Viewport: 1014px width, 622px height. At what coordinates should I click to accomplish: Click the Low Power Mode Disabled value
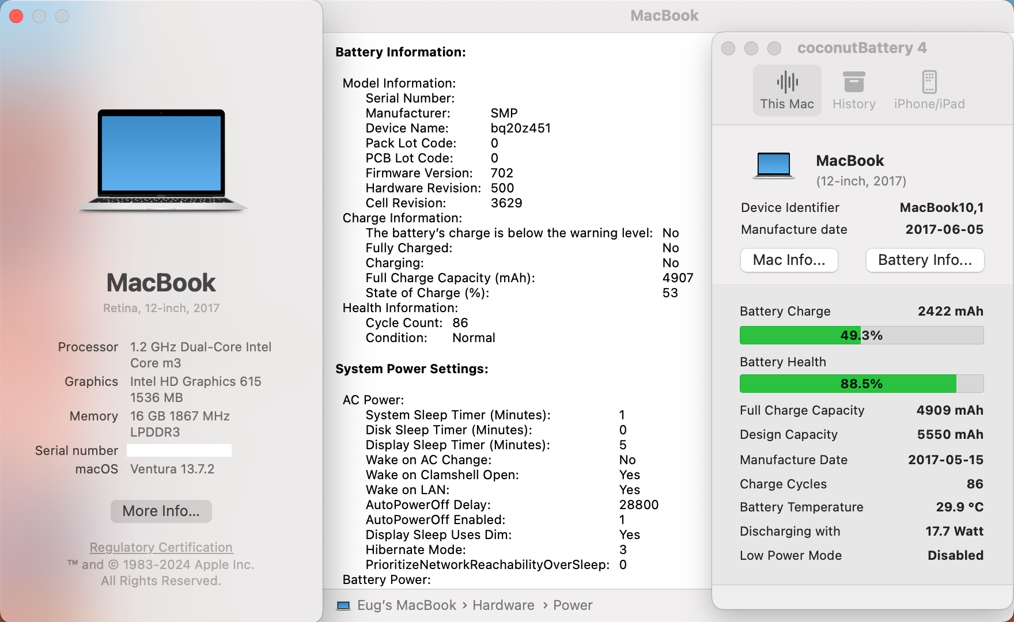coord(955,555)
